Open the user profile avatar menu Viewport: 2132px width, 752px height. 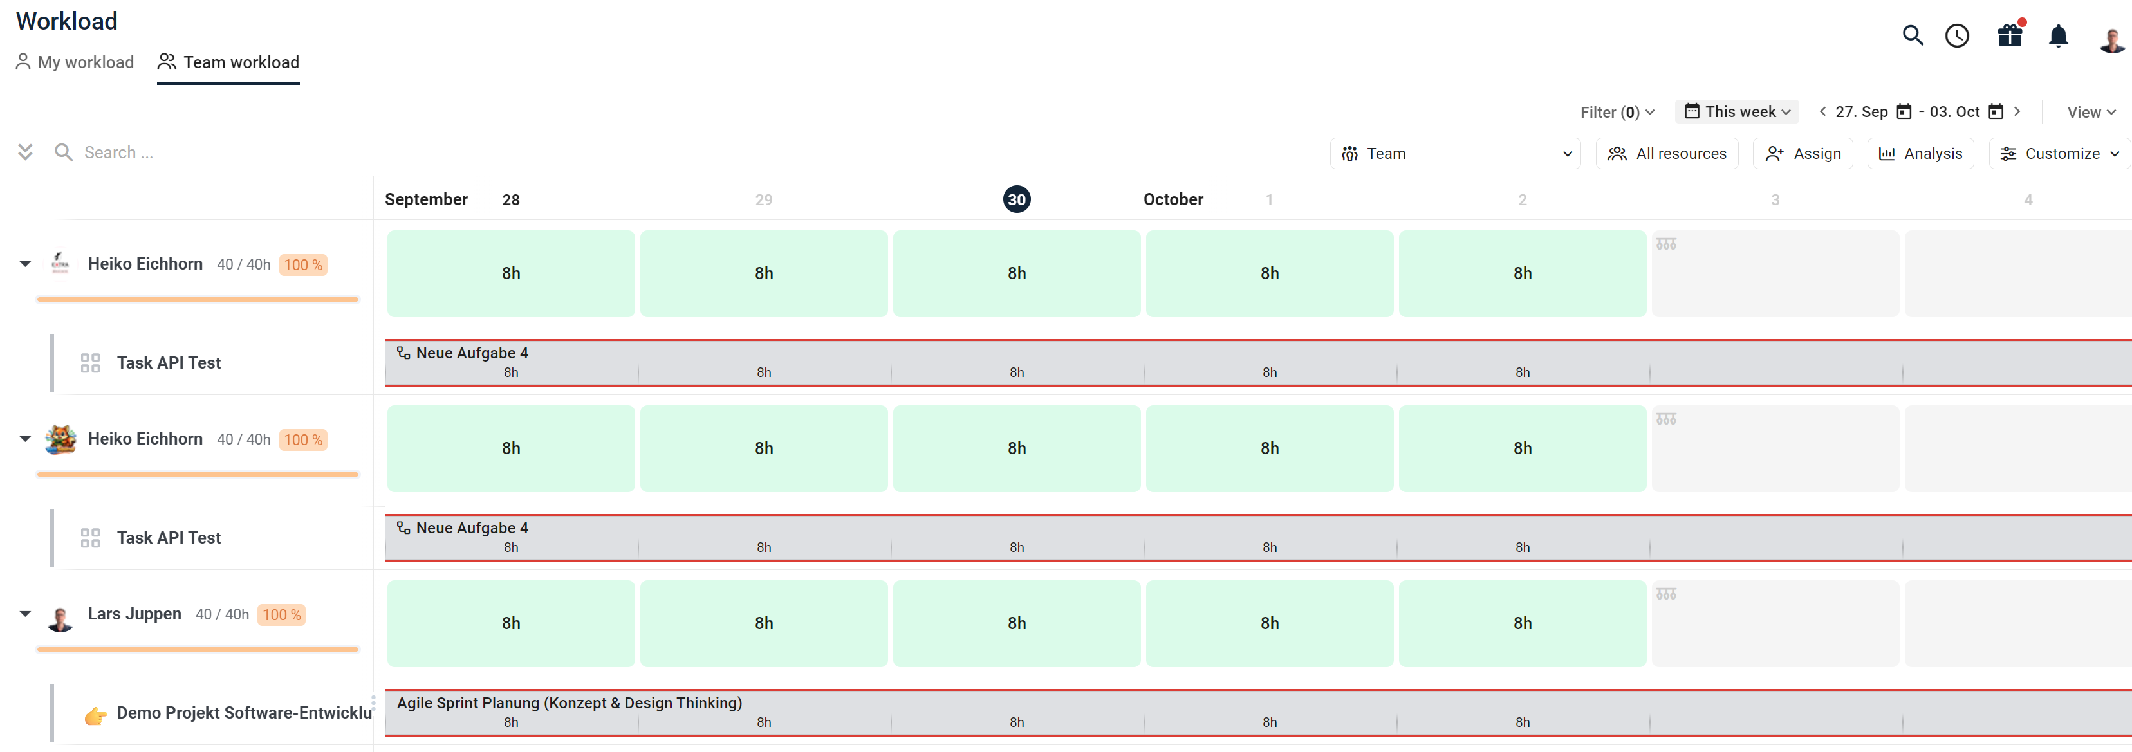[x=2111, y=38]
